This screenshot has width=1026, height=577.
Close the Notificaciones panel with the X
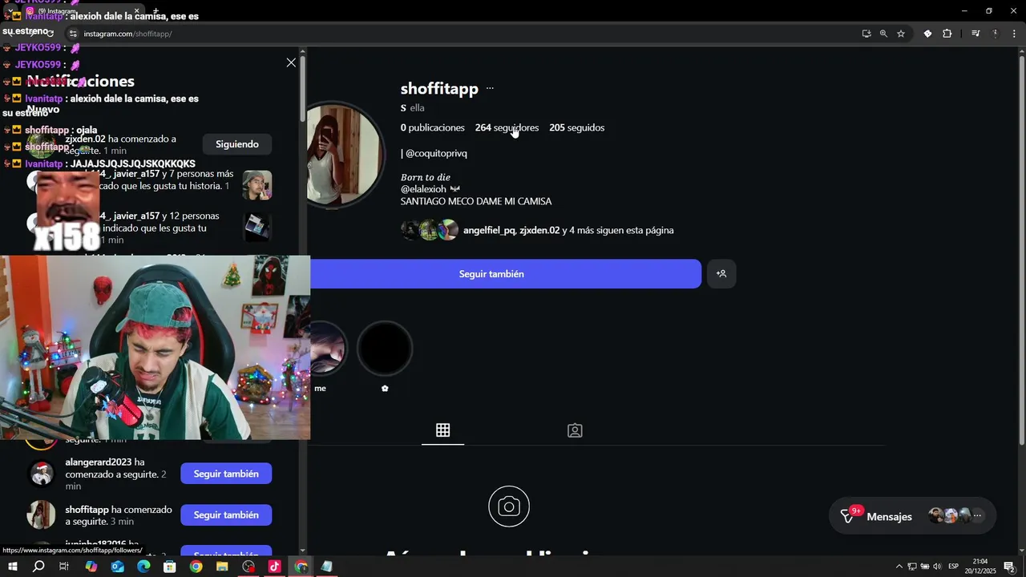click(x=291, y=63)
